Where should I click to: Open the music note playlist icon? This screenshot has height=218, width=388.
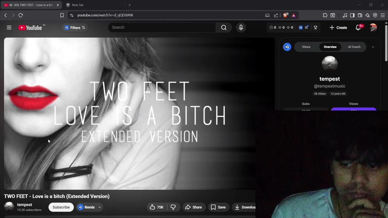click(345, 15)
